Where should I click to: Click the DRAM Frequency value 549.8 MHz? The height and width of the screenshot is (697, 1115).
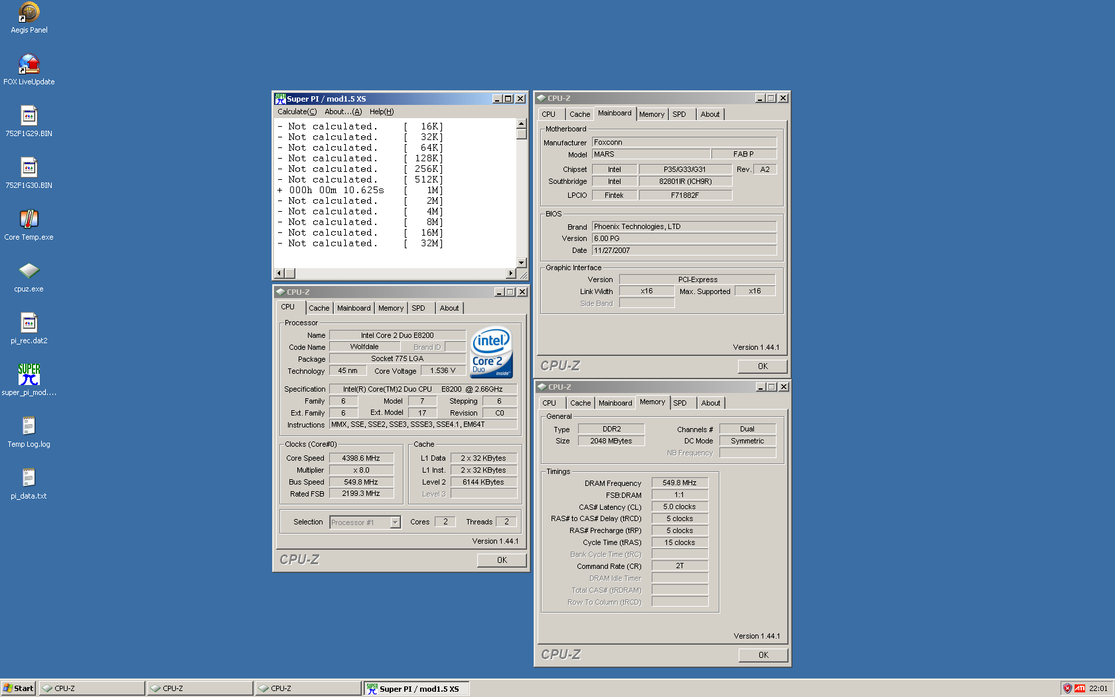point(680,483)
